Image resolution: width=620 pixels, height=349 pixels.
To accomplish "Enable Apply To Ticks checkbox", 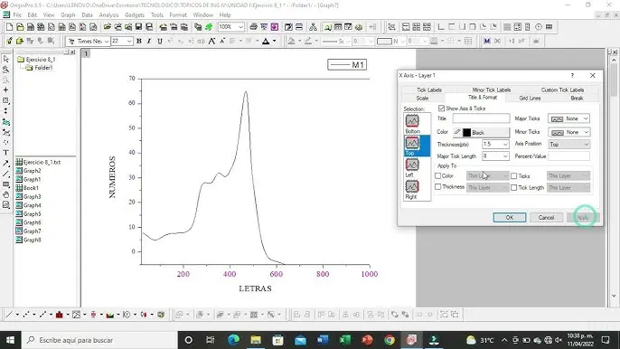I will click(x=513, y=176).
